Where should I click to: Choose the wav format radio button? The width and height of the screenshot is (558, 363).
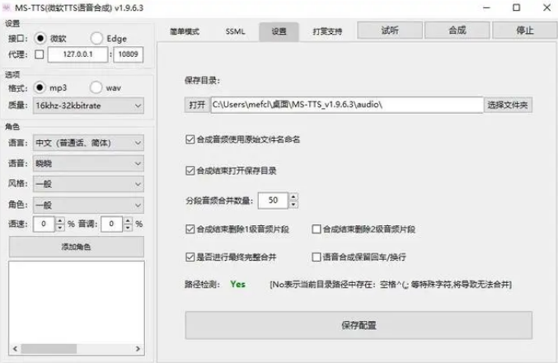point(96,87)
